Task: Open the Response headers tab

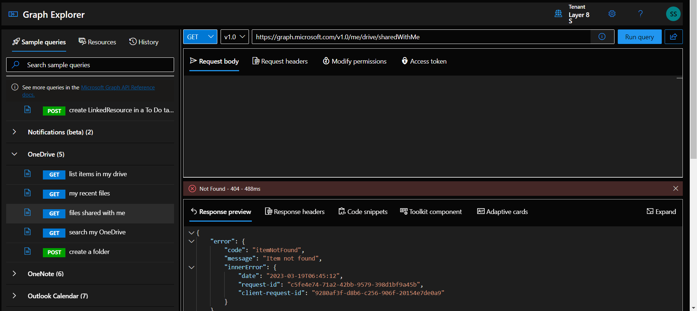Action: click(x=295, y=212)
